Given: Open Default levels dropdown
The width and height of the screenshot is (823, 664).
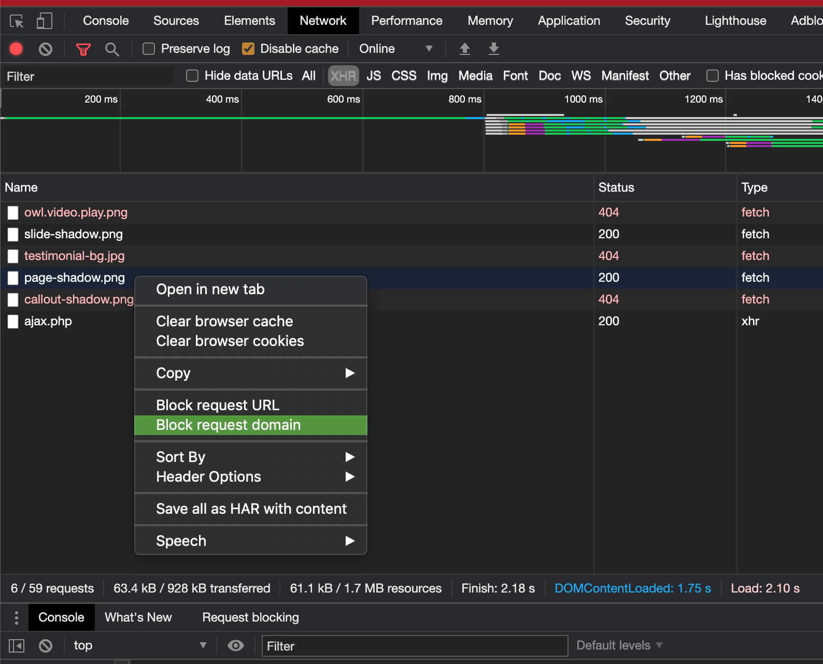Looking at the screenshot, I should 619,645.
